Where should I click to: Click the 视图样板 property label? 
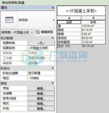pos(9,43)
